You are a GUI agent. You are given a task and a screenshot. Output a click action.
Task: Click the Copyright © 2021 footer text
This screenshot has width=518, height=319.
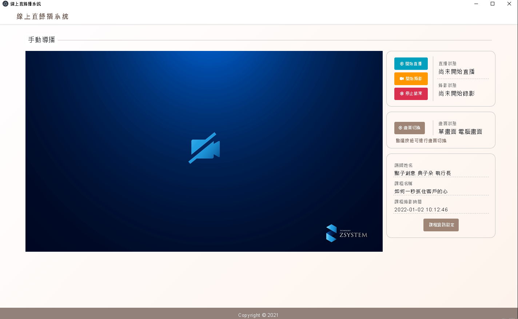coord(258,315)
